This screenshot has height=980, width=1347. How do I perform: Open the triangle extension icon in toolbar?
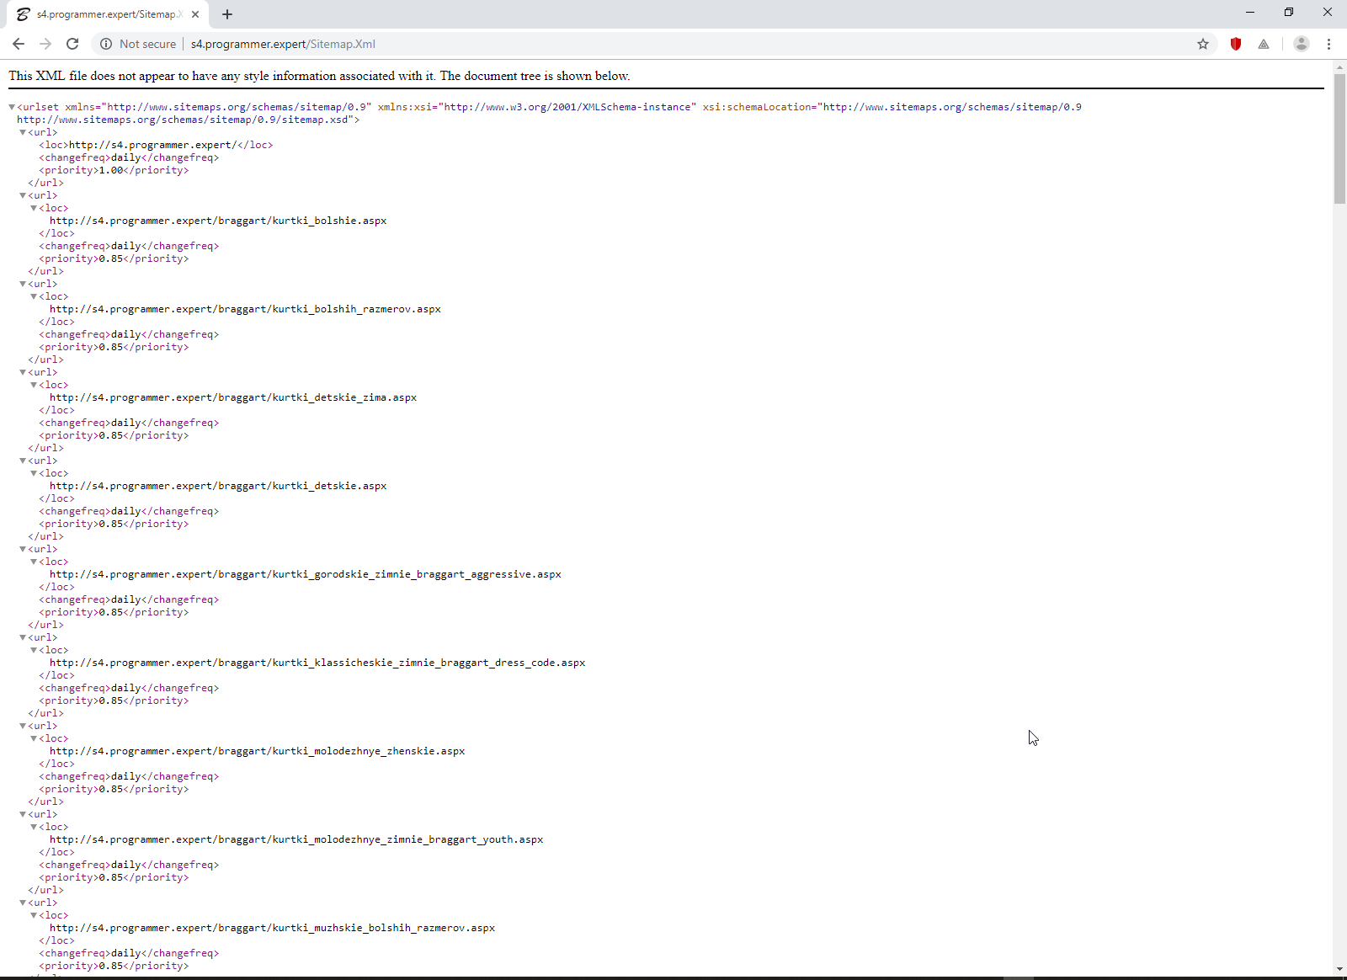coord(1264,44)
